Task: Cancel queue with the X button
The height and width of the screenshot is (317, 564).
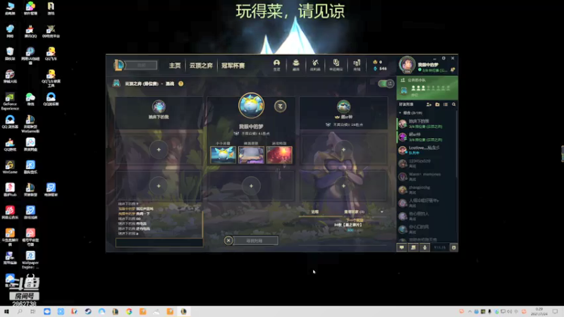Action: click(x=228, y=240)
